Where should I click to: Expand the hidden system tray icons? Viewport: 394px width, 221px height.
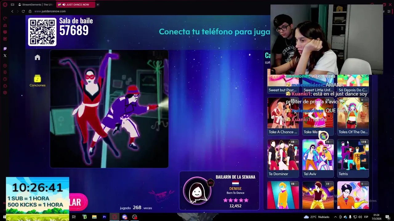click(336, 217)
